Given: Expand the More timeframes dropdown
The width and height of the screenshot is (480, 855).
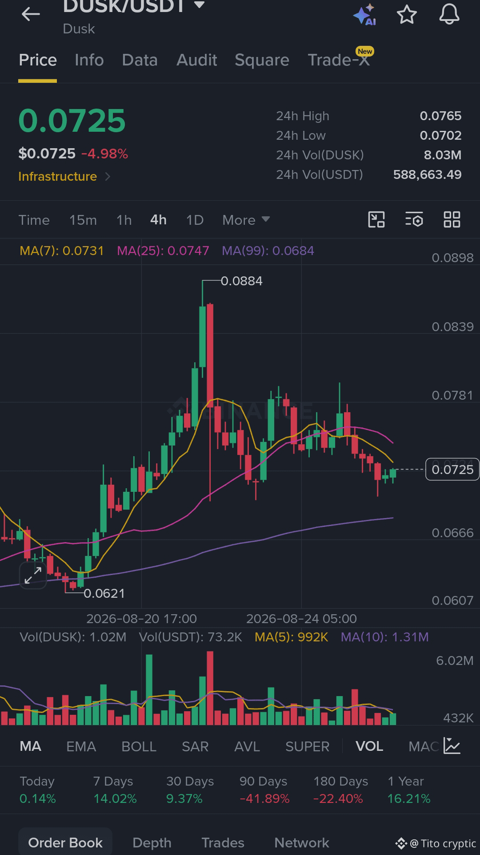Looking at the screenshot, I should click(246, 220).
